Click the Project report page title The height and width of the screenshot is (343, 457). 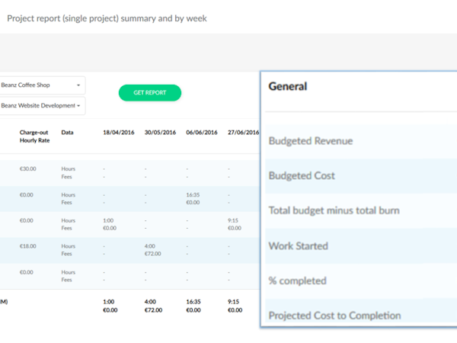click(107, 18)
